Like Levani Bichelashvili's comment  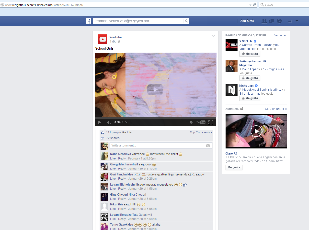pyautogui.click(x=113, y=189)
